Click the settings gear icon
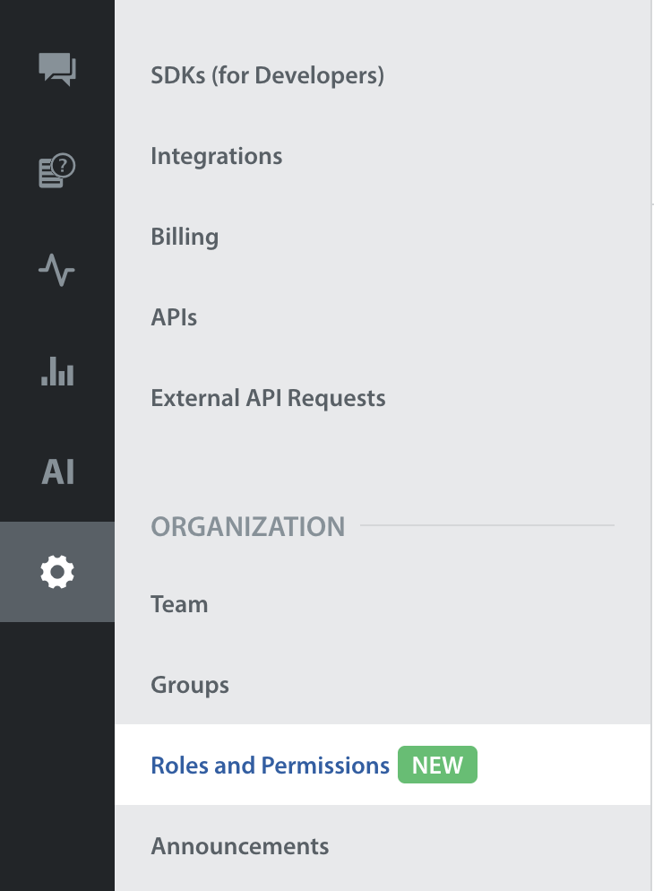The height and width of the screenshot is (891, 654). (57, 572)
